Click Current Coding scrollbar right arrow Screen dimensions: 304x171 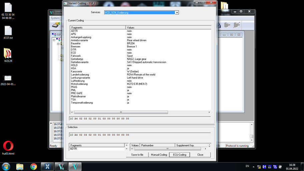tap(209, 112)
